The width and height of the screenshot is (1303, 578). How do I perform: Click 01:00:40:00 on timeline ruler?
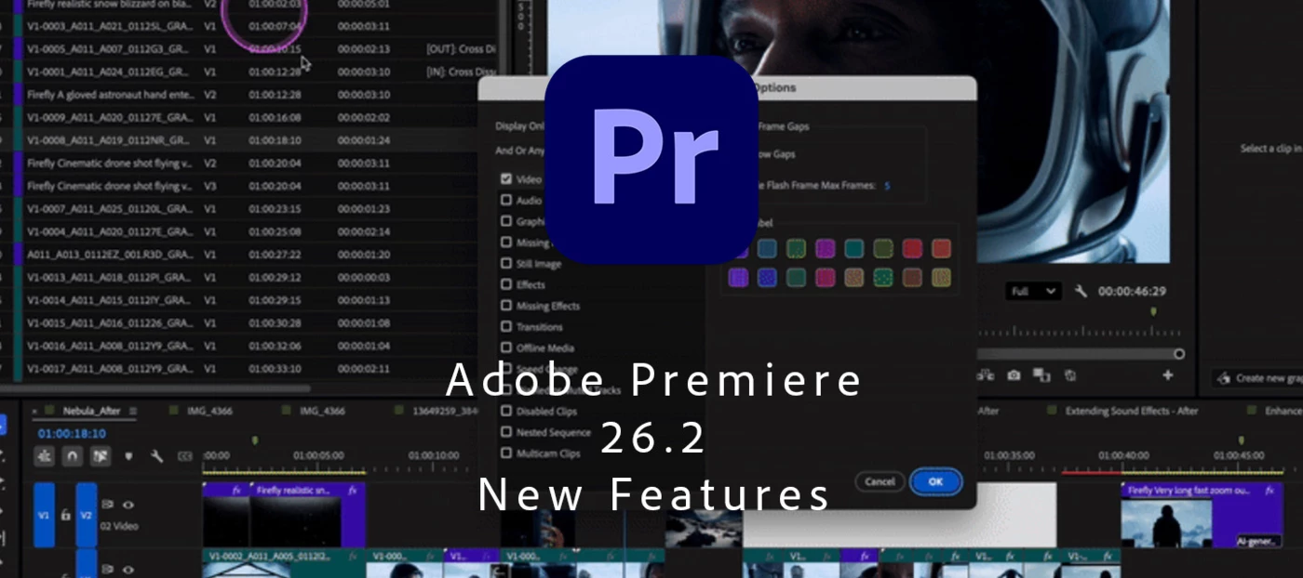point(1123,456)
